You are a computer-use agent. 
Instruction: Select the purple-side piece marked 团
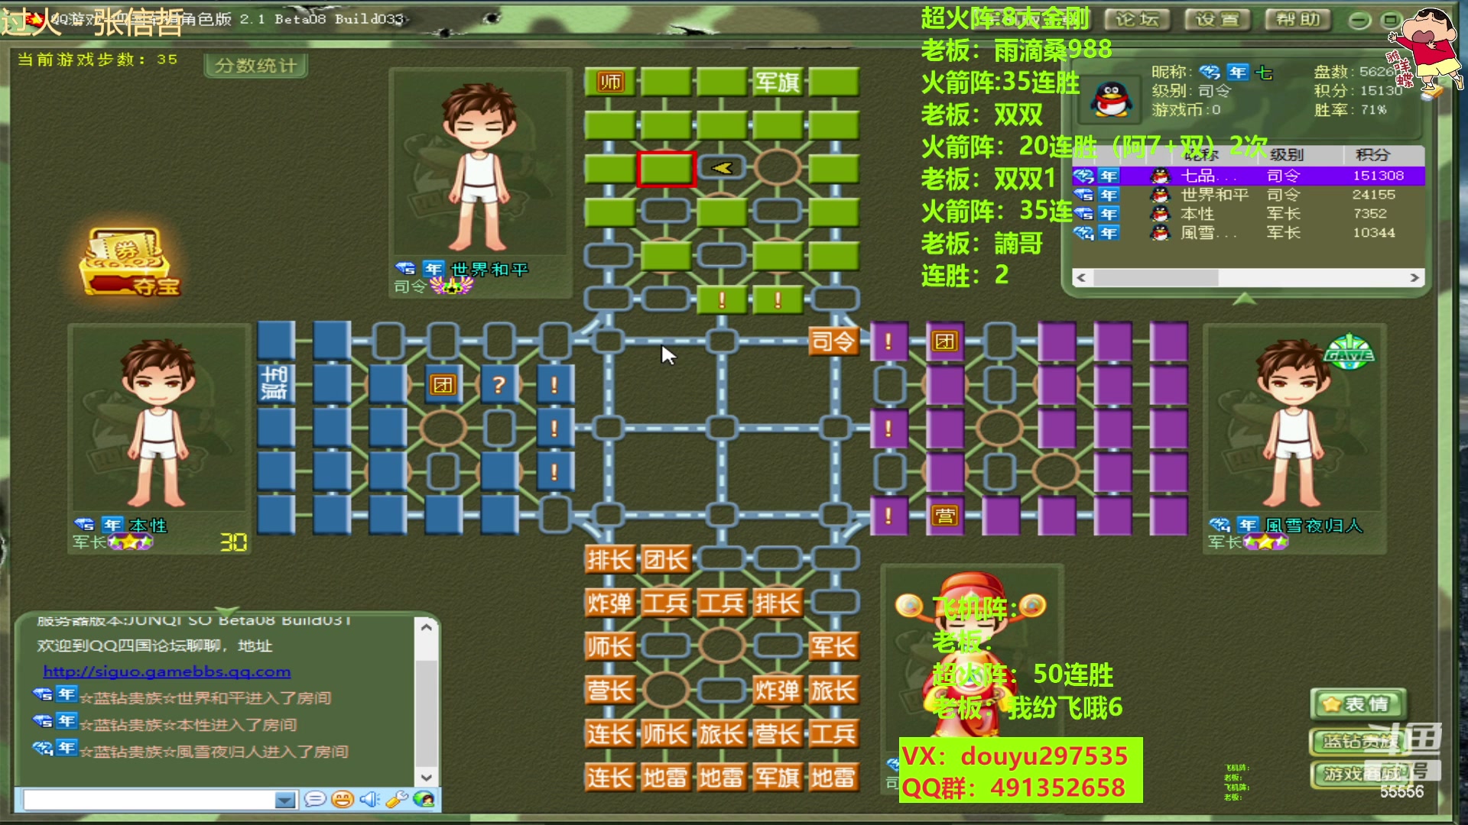click(x=945, y=341)
